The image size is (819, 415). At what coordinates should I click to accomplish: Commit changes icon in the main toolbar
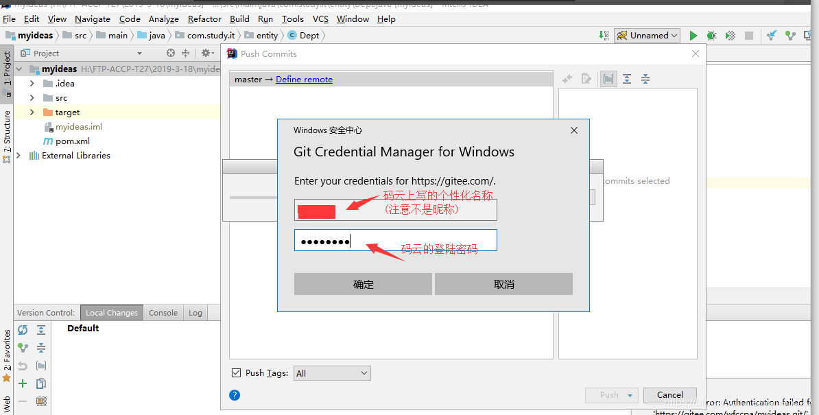[790, 36]
